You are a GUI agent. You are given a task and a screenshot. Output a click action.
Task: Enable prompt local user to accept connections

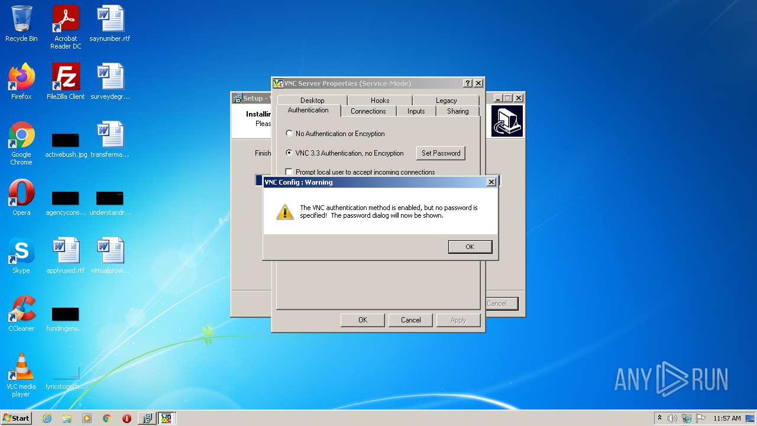[x=360, y=172]
